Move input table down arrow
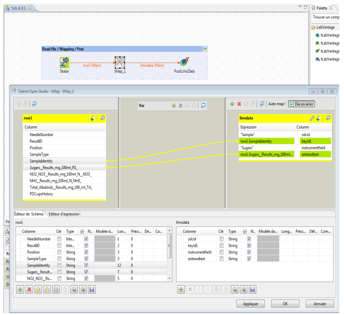The width and height of the screenshot is (344, 315). [x=25, y=104]
